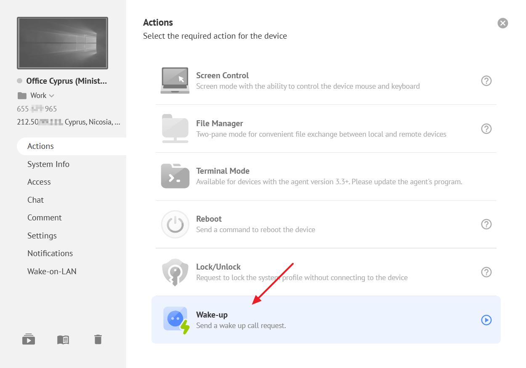Go to the Wake-on-LAN section
This screenshot has height=368, width=526.
coord(52,271)
